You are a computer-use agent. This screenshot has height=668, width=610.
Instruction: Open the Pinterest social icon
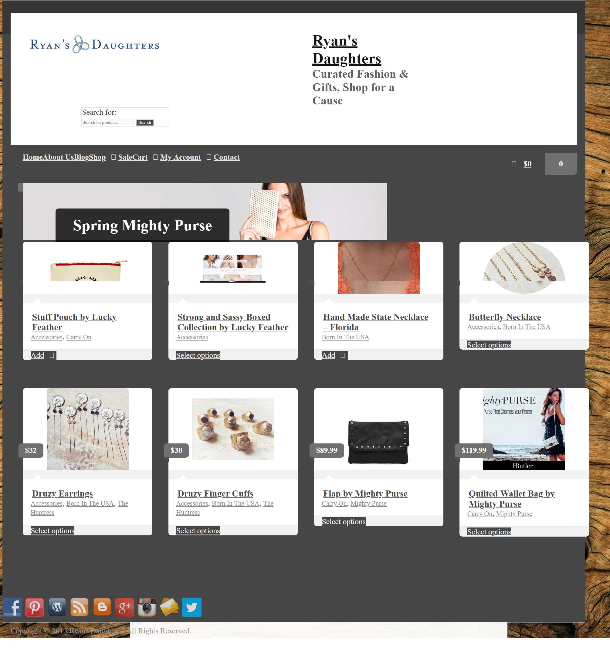coord(35,607)
